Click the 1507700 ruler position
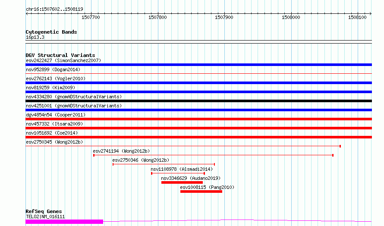The width and height of the screenshot is (384, 226). point(91,17)
